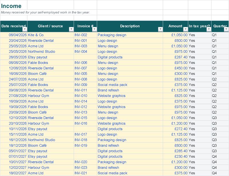The image size is (229, 176).
Task: Select the Q3 quarter cell for 05/01/2027
Action: click(220, 151)
